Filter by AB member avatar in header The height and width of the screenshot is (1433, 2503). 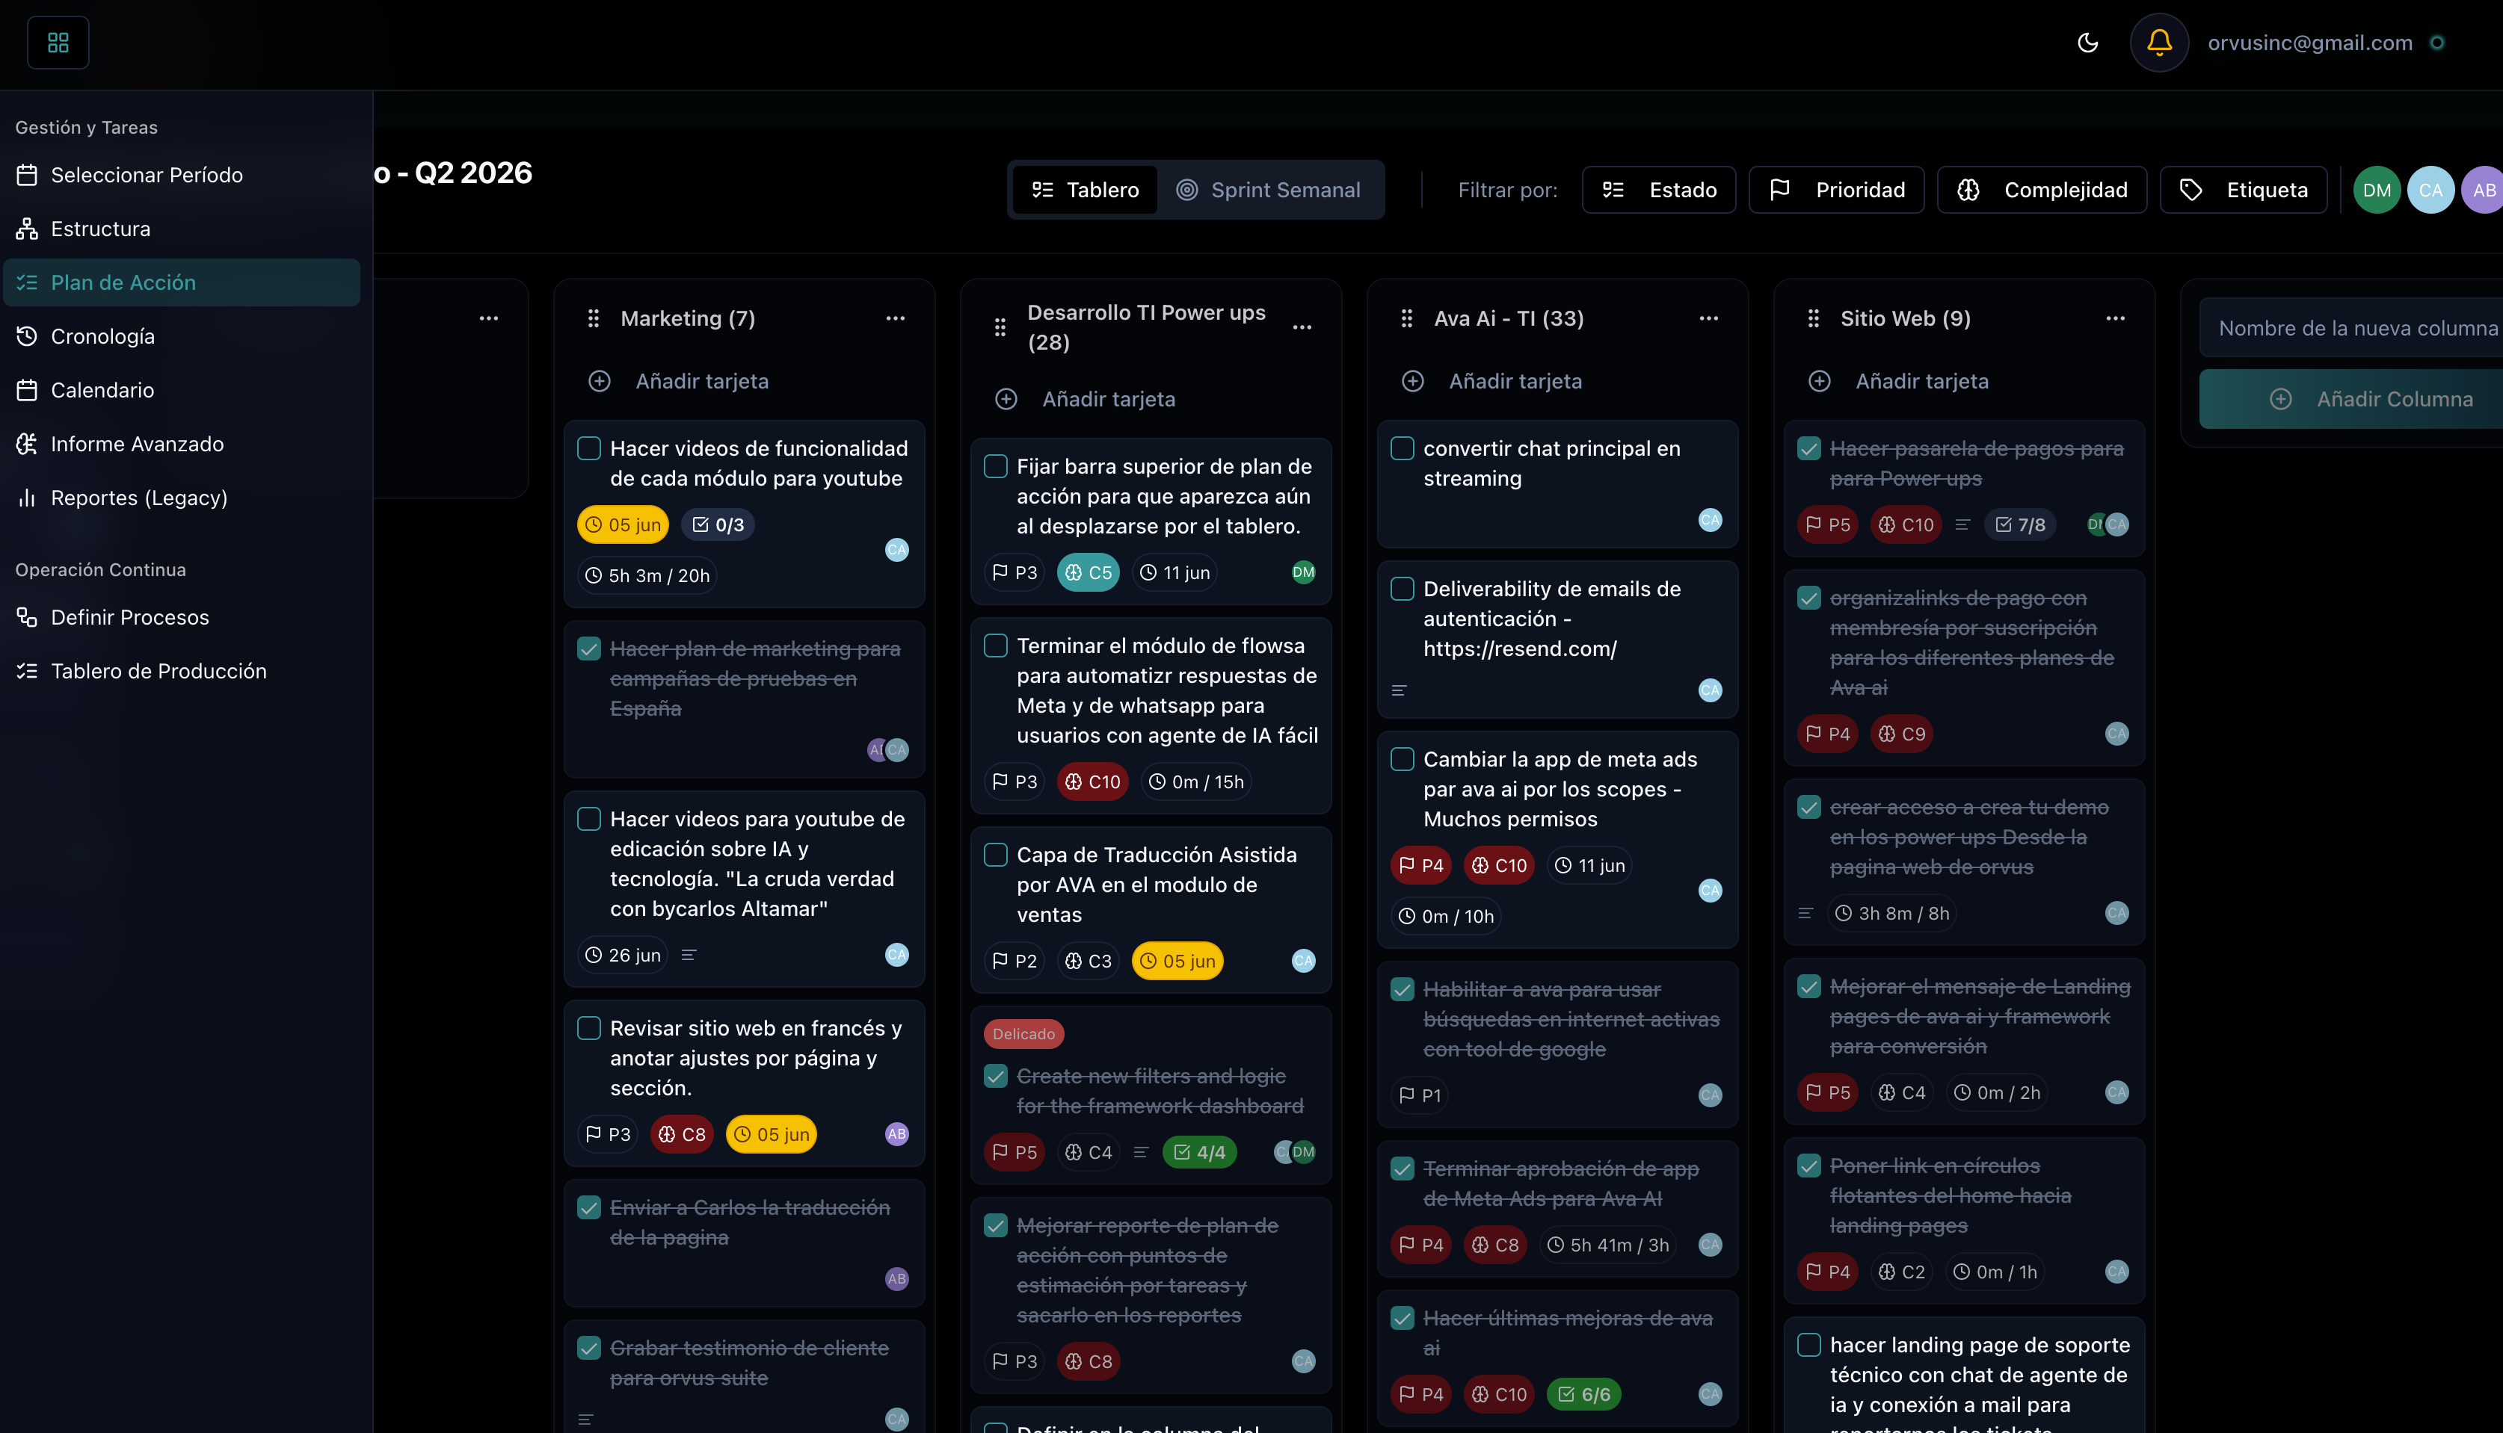click(x=2482, y=190)
